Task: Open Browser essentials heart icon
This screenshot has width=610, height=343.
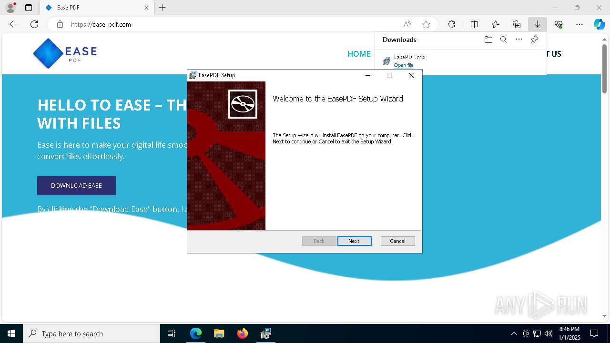Action: (559, 24)
